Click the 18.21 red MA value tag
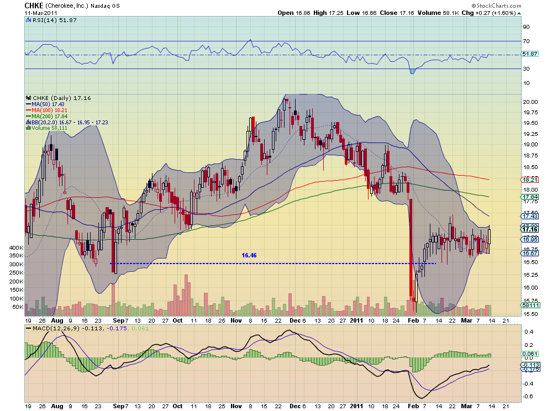The height and width of the screenshot is (411, 547). [529, 180]
